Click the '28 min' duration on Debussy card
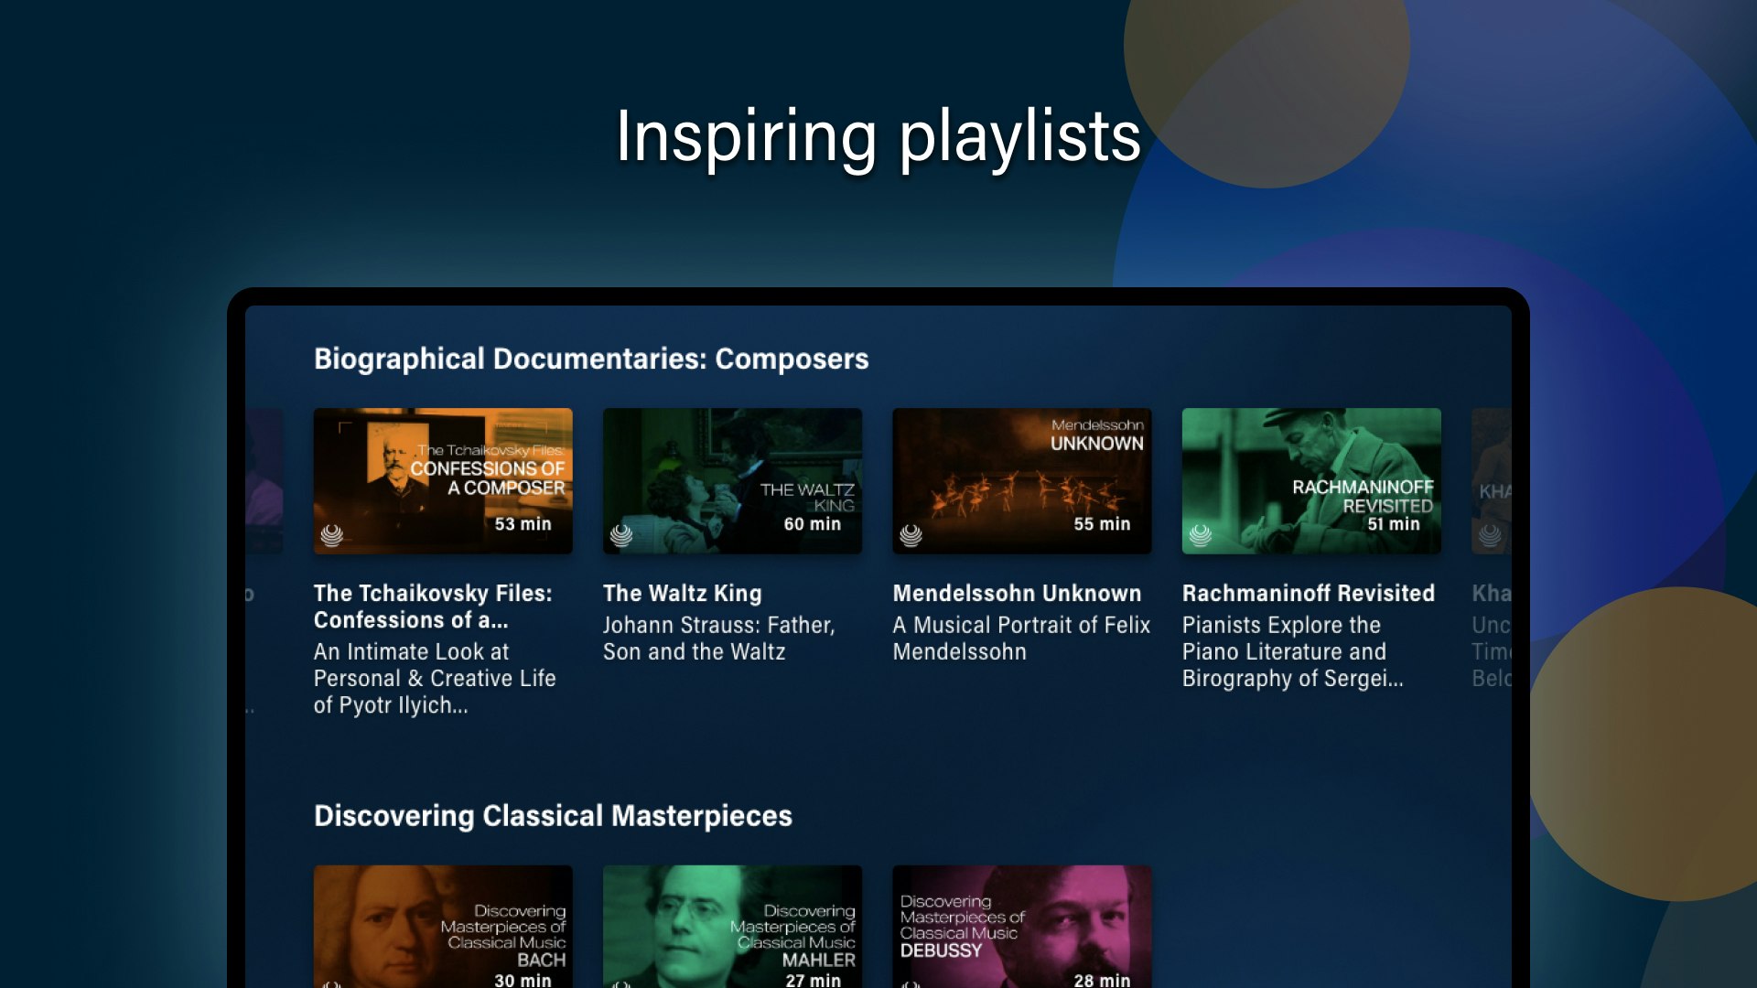Image resolution: width=1757 pixels, height=988 pixels. click(x=1103, y=980)
